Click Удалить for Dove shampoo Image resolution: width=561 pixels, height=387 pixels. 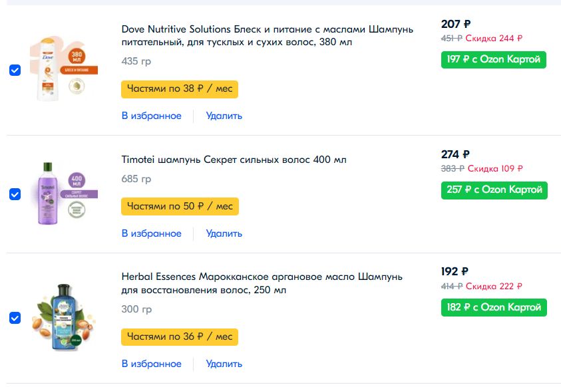tap(224, 116)
